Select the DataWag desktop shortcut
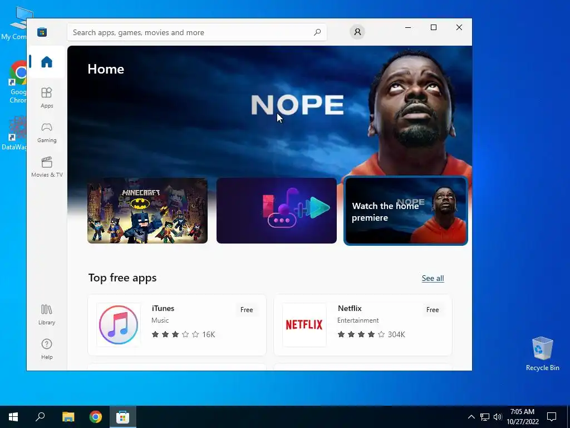The width and height of the screenshot is (570, 428). 13,133
